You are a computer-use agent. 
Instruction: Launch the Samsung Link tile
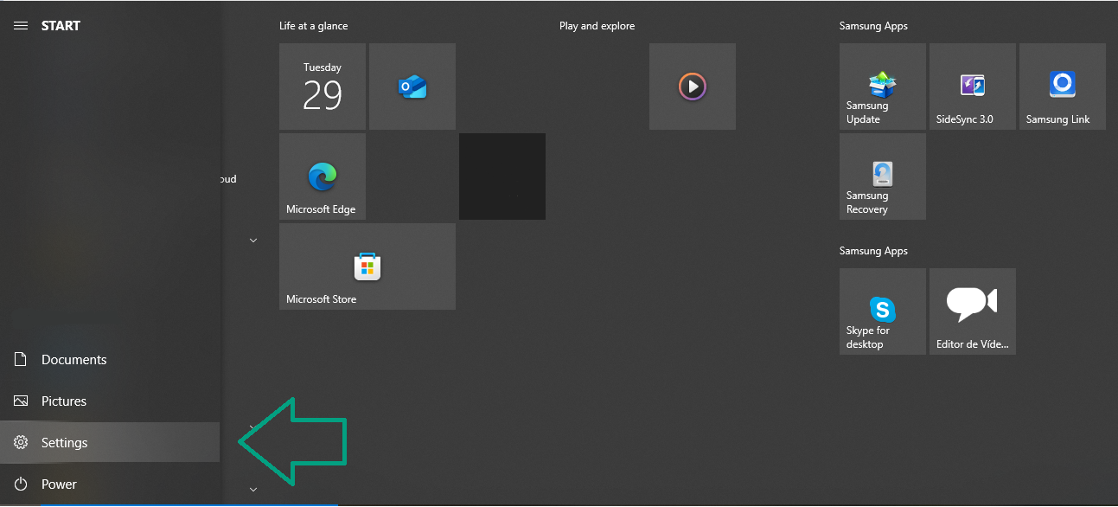(x=1063, y=87)
